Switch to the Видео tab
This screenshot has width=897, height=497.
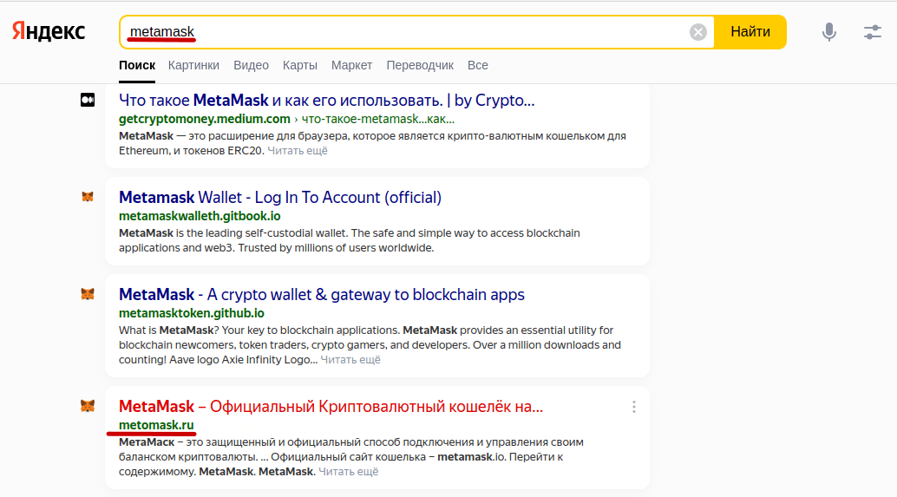tap(251, 65)
